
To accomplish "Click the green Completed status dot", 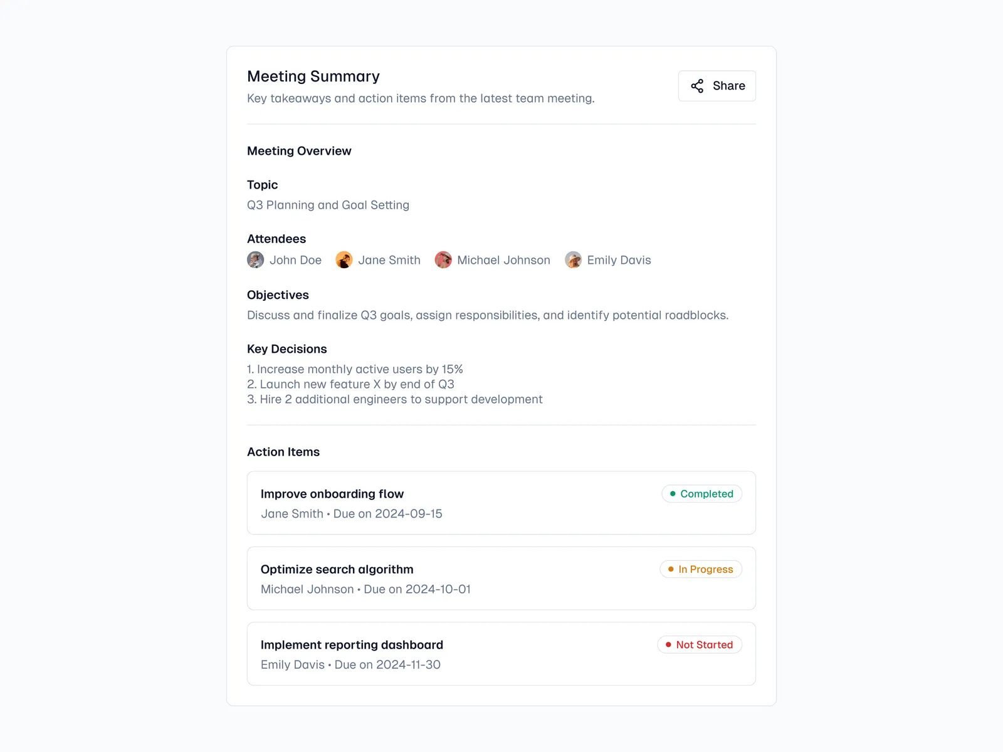I will [x=673, y=494].
